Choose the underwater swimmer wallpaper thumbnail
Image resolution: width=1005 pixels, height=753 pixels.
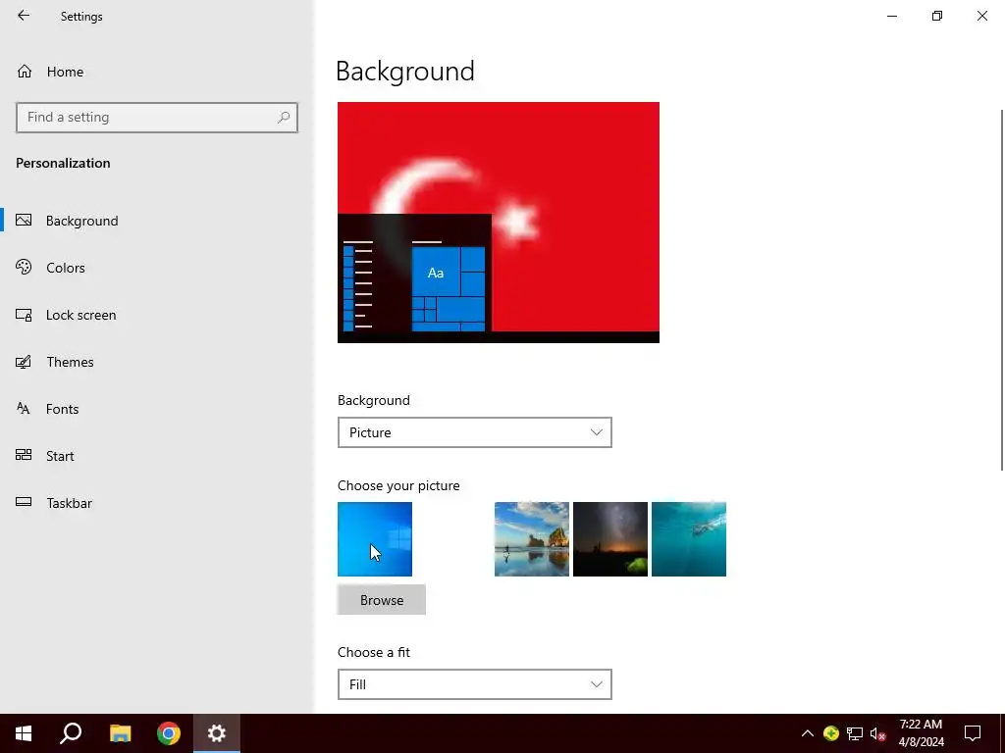(689, 539)
